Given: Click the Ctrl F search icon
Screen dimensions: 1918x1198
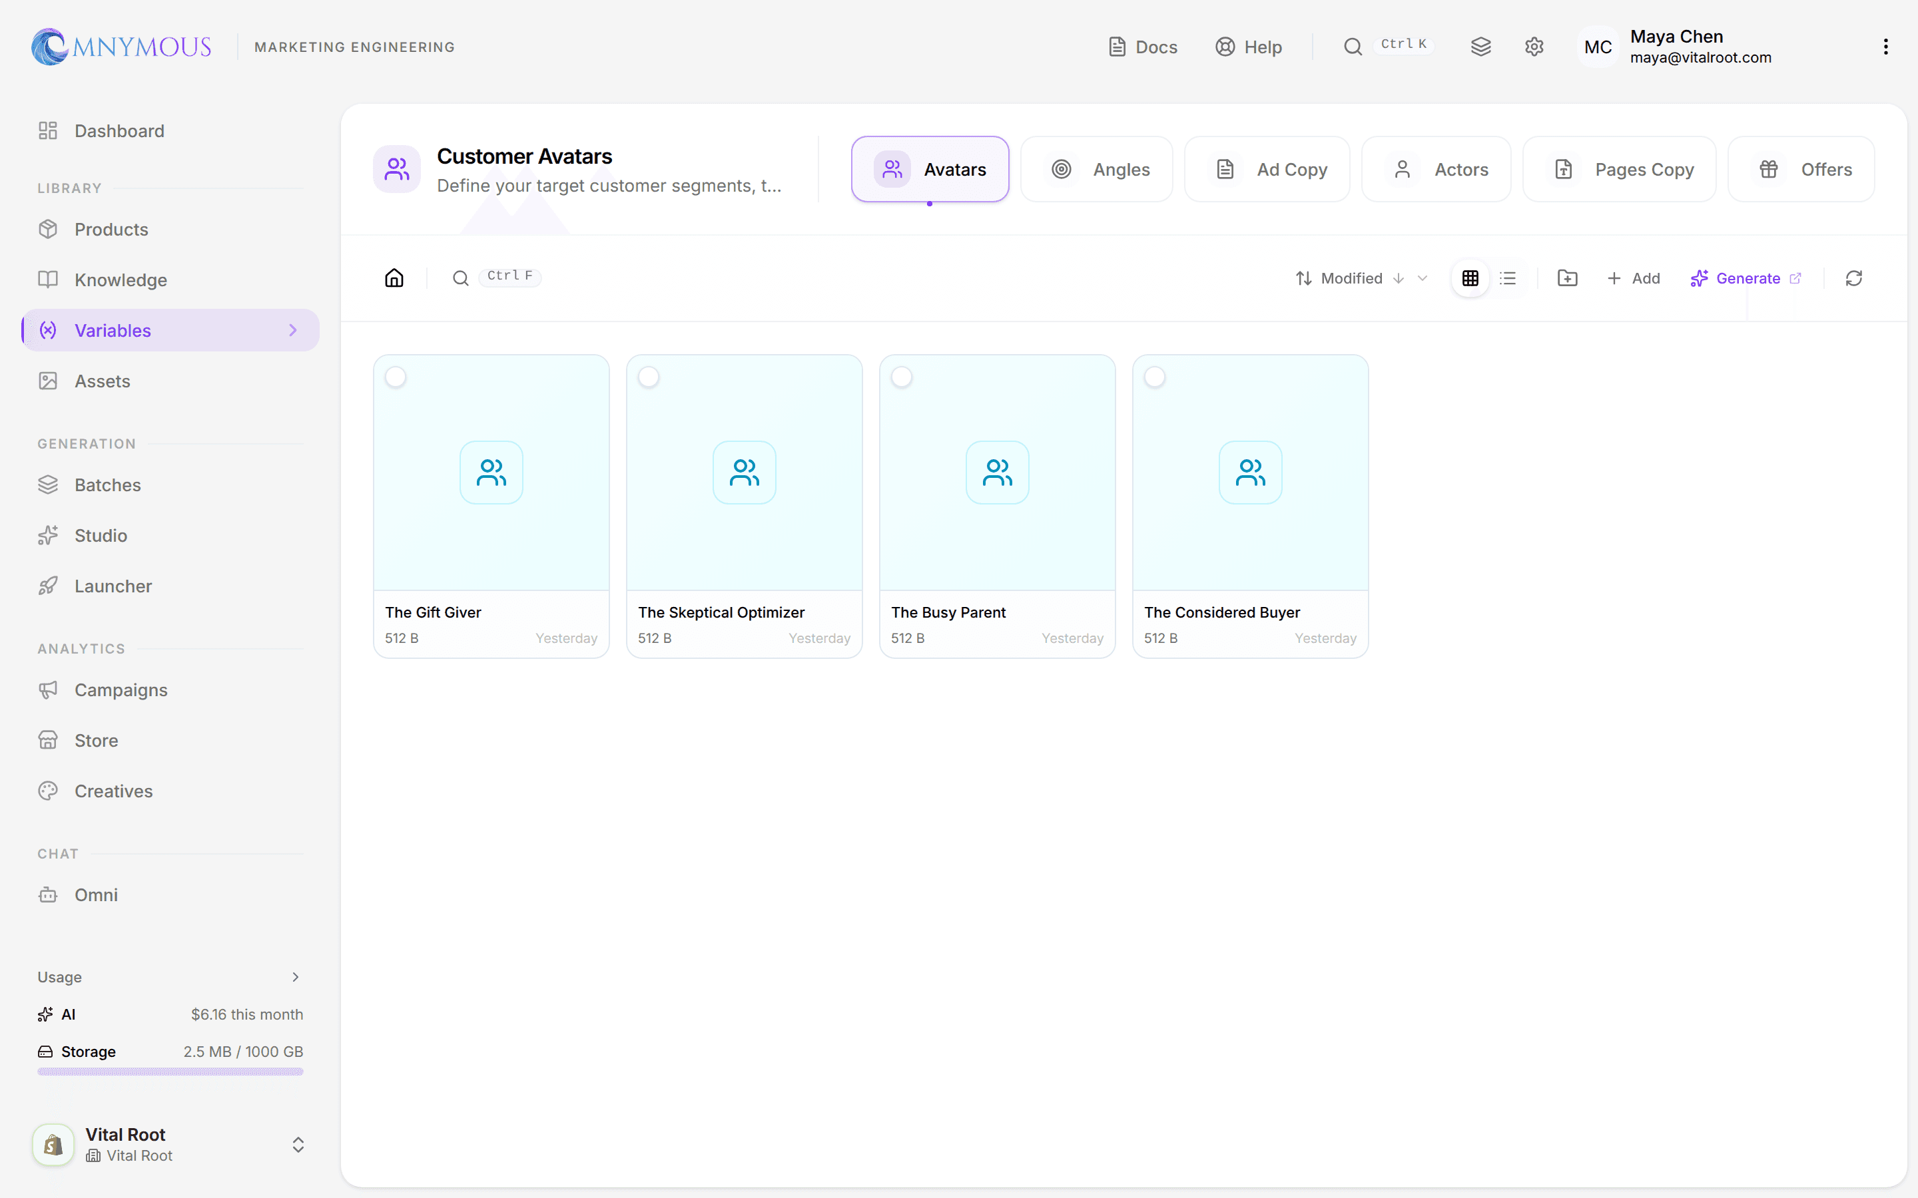Looking at the screenshot, I should click(x=460, y=278).
